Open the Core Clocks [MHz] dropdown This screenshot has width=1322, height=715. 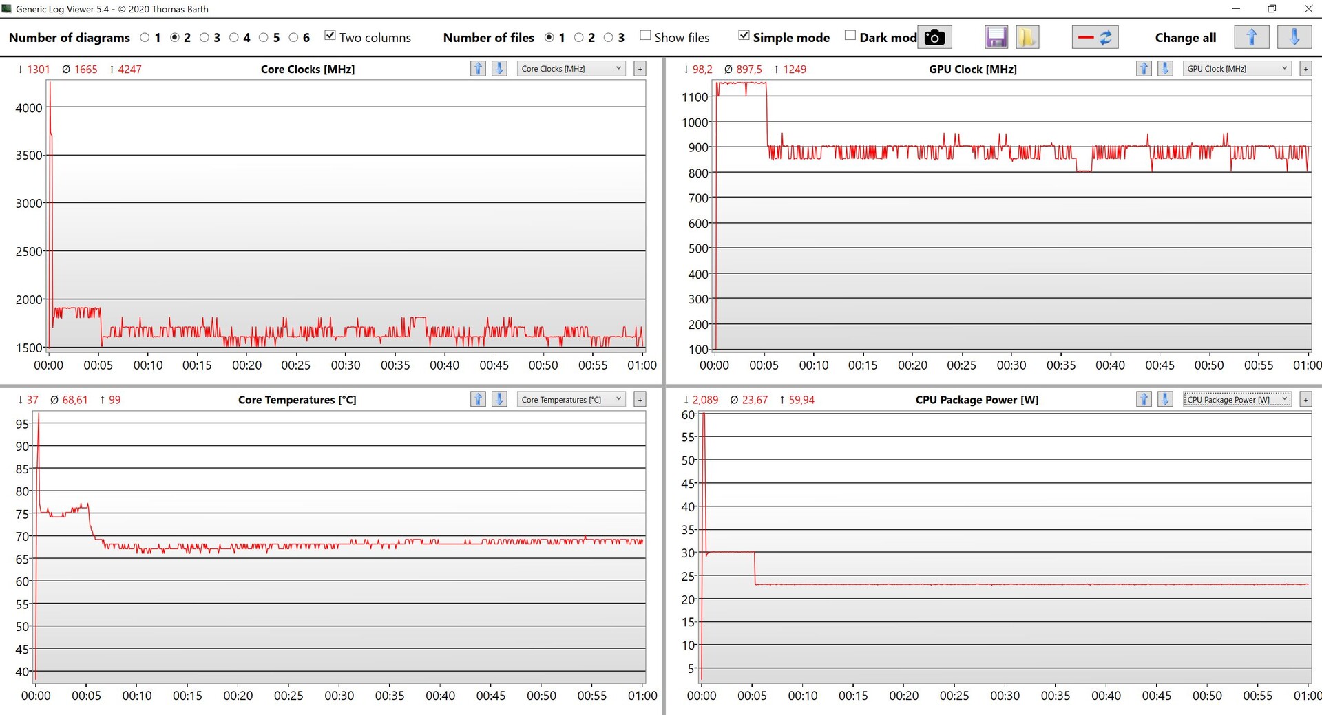[x=571, y=69]
